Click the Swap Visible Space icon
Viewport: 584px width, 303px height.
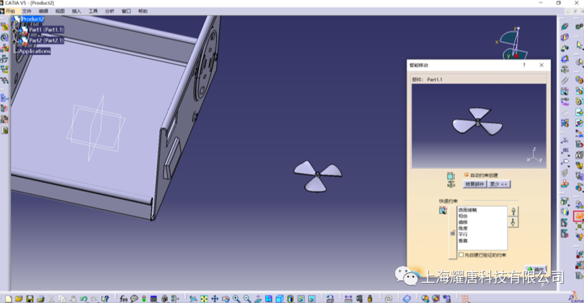pyautogui.click(x=311, y=299)
